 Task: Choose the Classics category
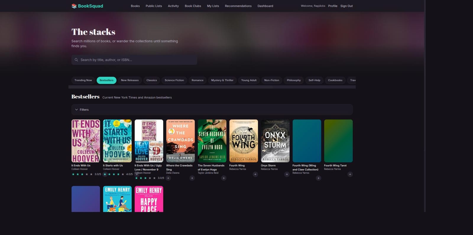152,80
